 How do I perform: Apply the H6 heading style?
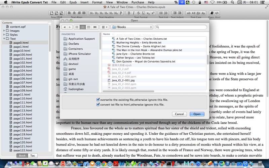click(x=116, y=13)
